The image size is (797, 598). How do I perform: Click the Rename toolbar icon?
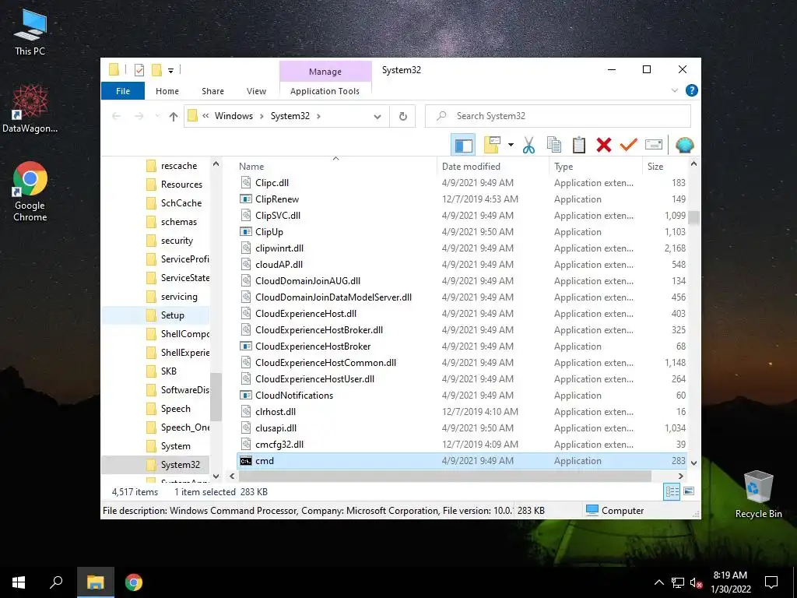[653, 145]
